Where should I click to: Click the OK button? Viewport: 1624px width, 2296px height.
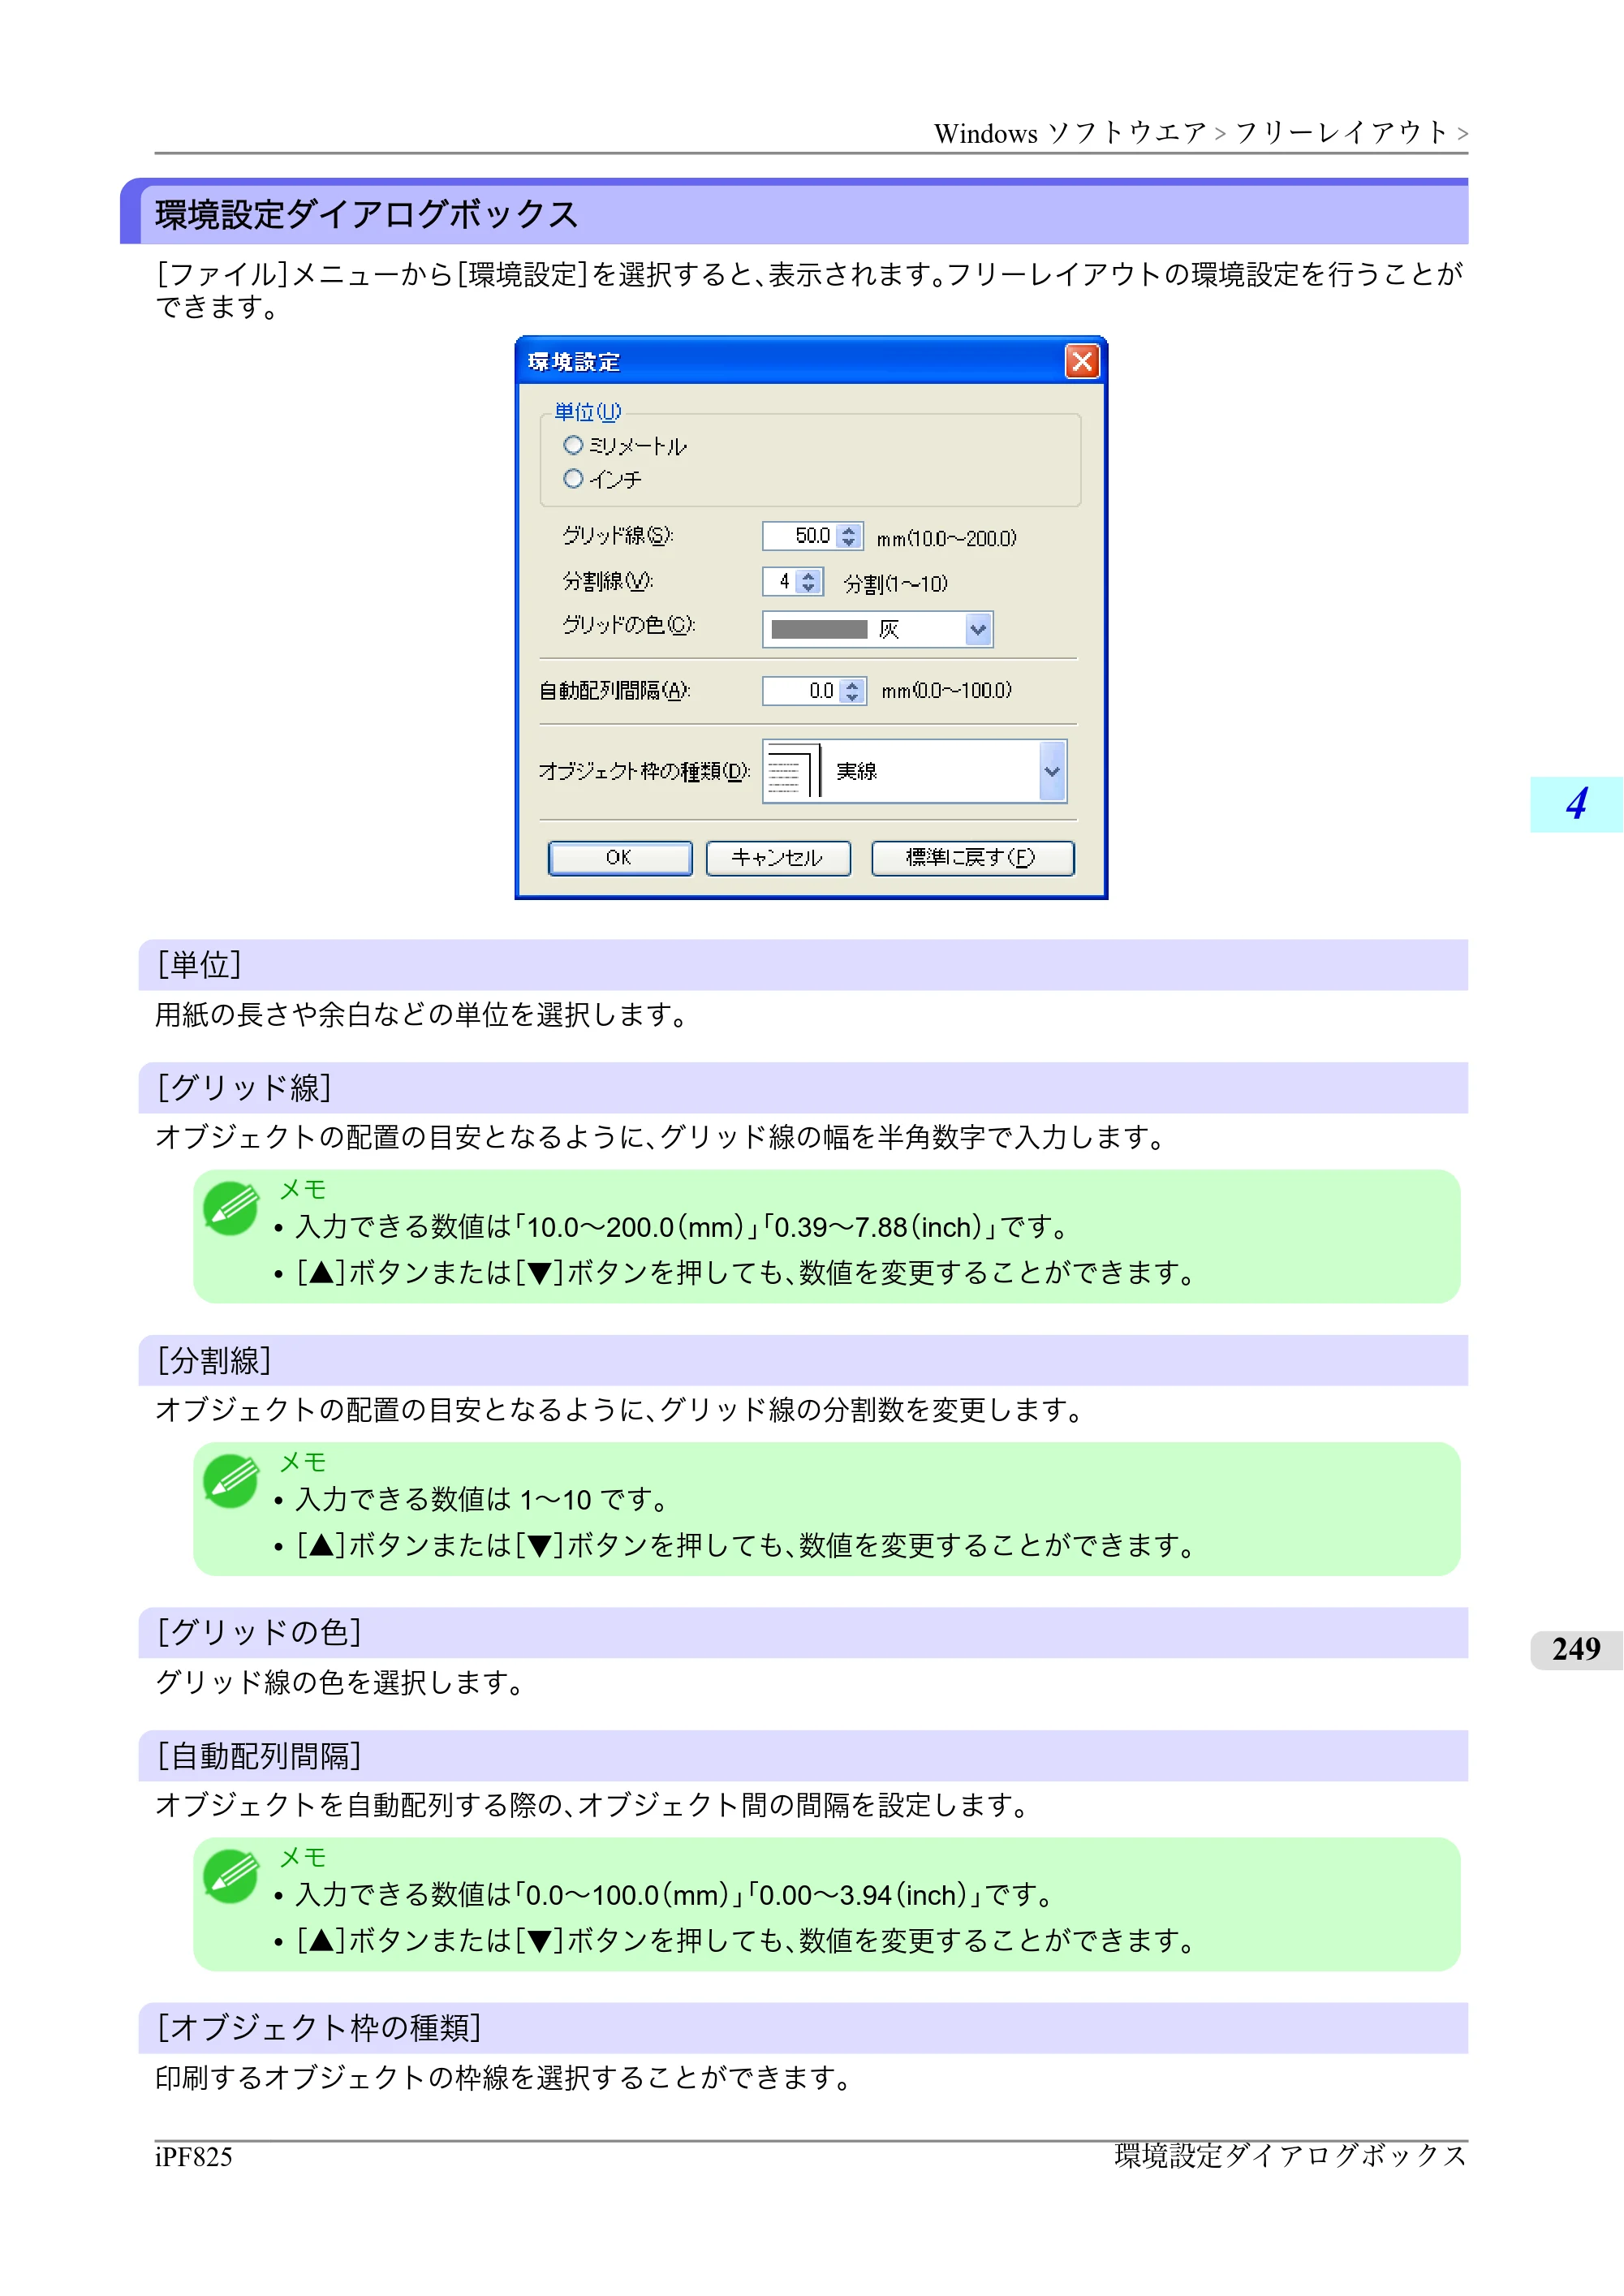tap(620, 858)
